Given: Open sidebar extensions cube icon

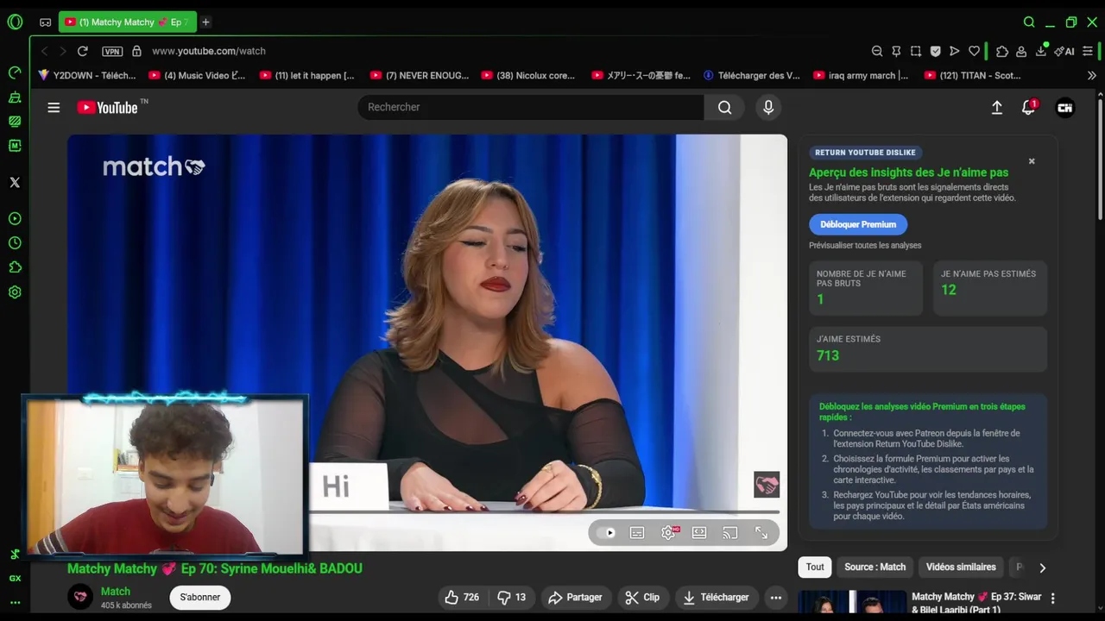Looking at the screenshot, I should coord(15,267).
